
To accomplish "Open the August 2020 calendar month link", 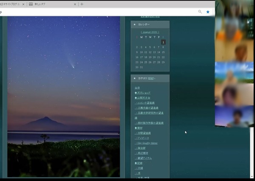I will tap(150, 32).
